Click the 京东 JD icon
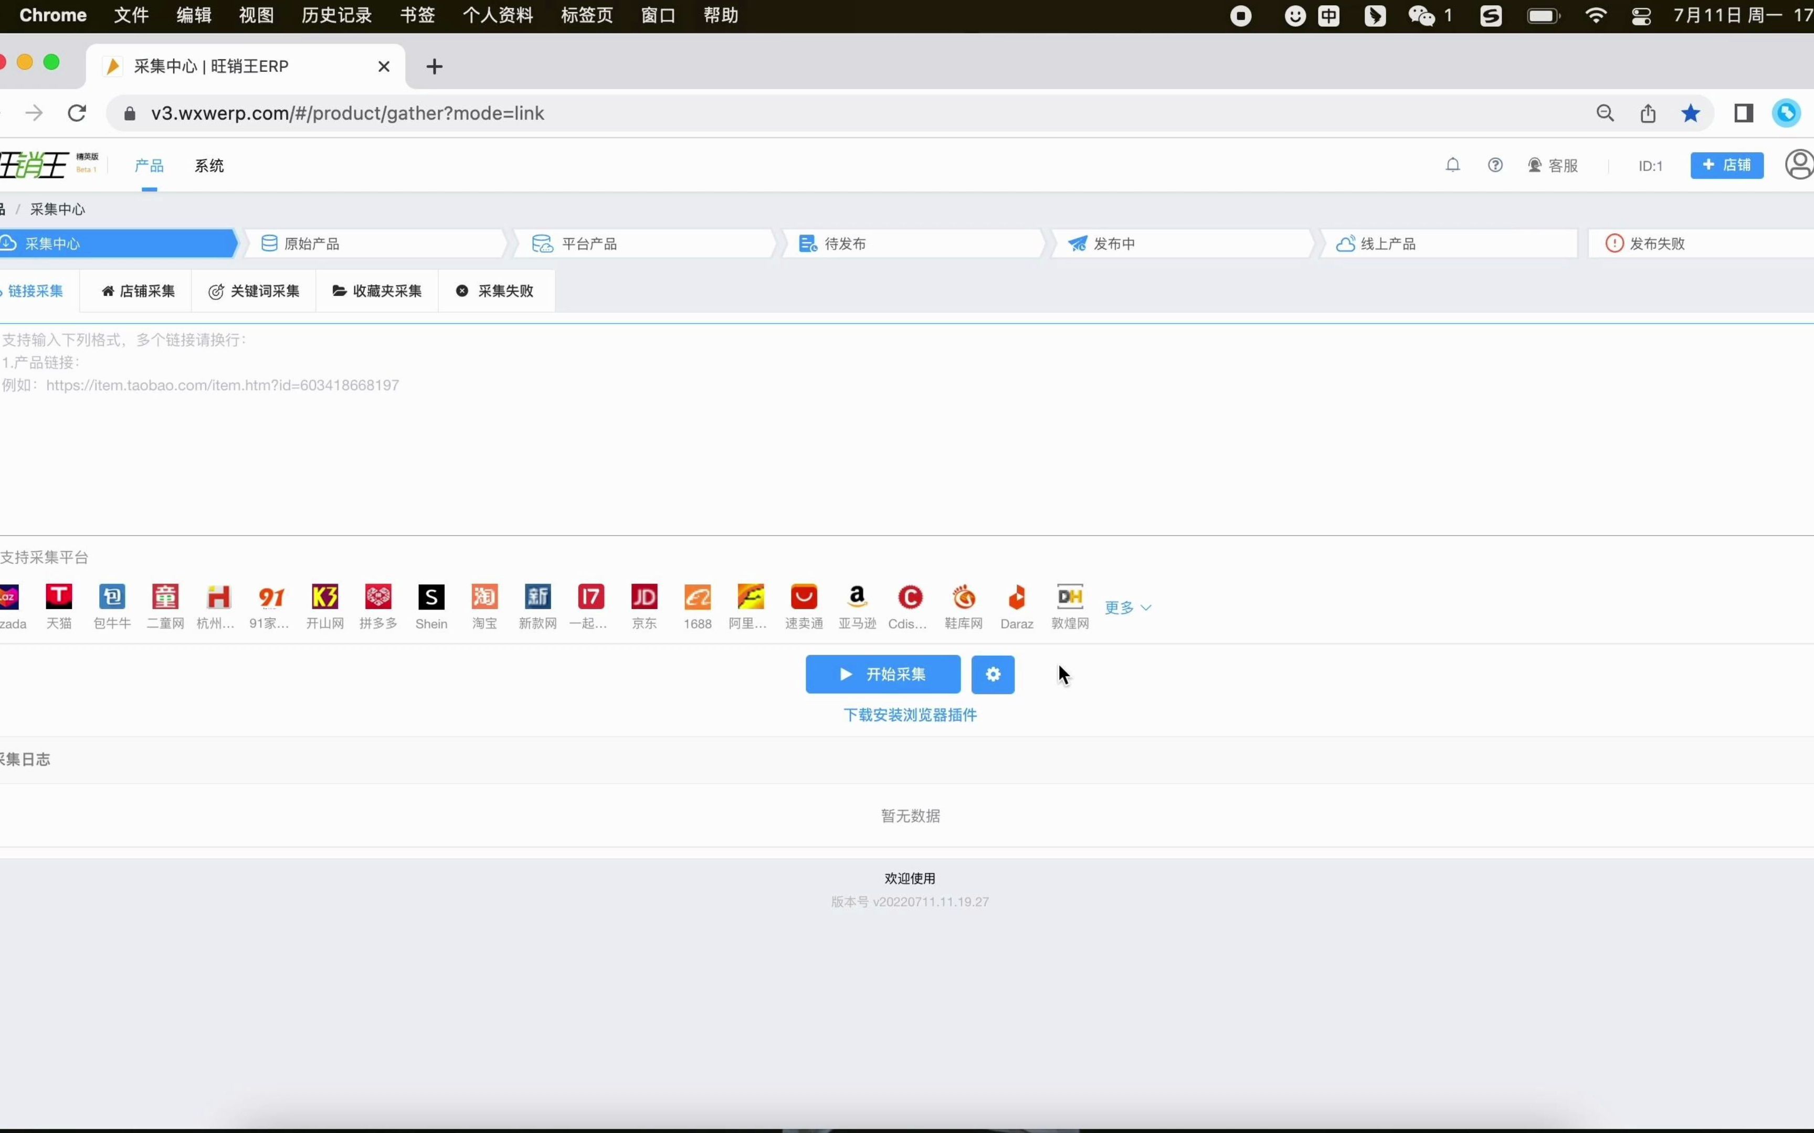 coord(644,597)
